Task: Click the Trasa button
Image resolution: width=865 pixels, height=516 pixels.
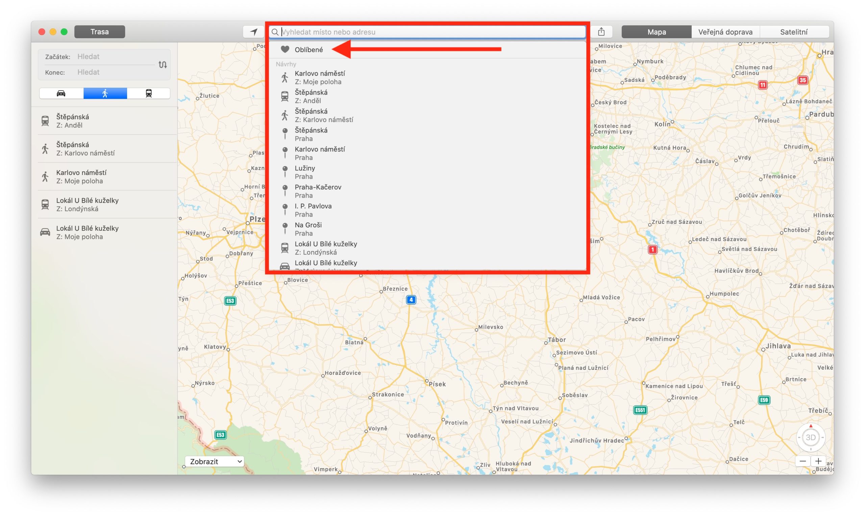Action: click(100, 32)
